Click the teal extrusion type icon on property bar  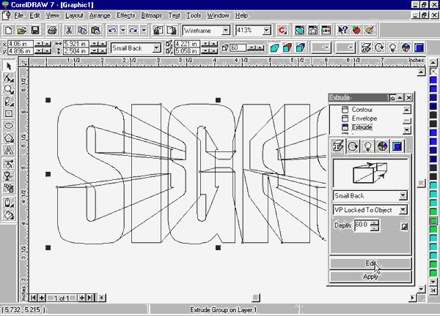tap(275, 48)
